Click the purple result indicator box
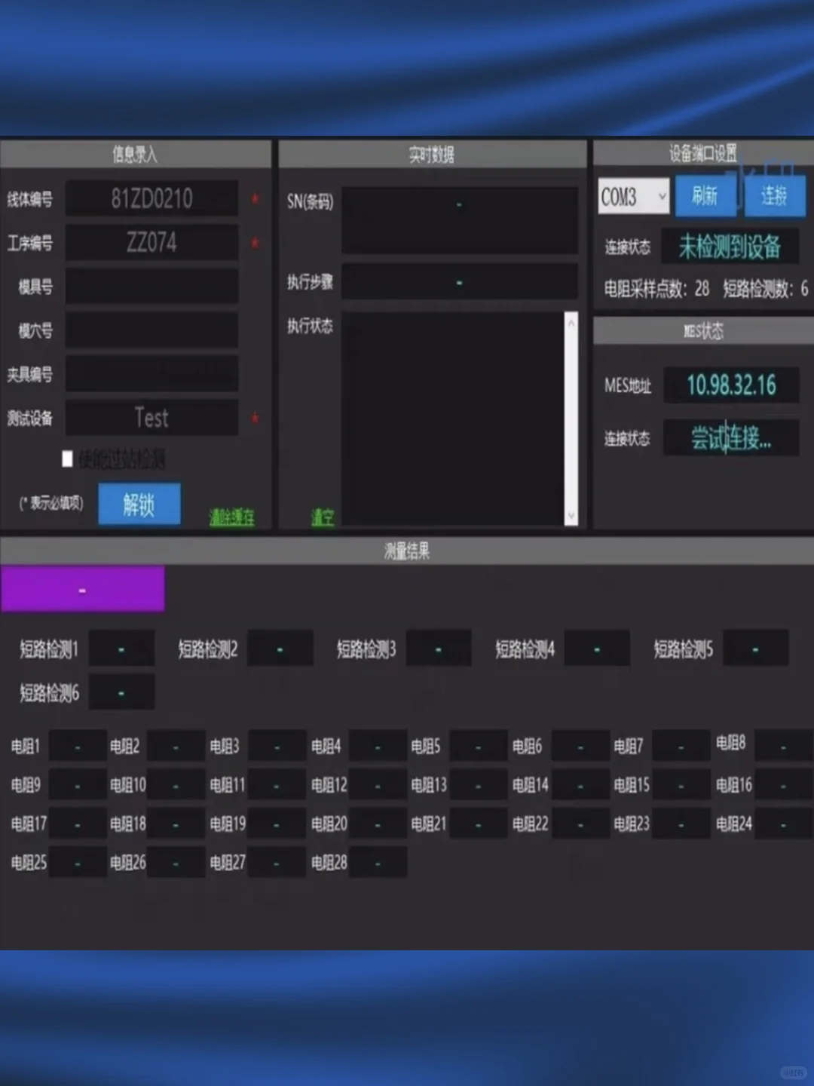Image resolution: width=814 pixels, height=1086 pixels. [83, 589]
